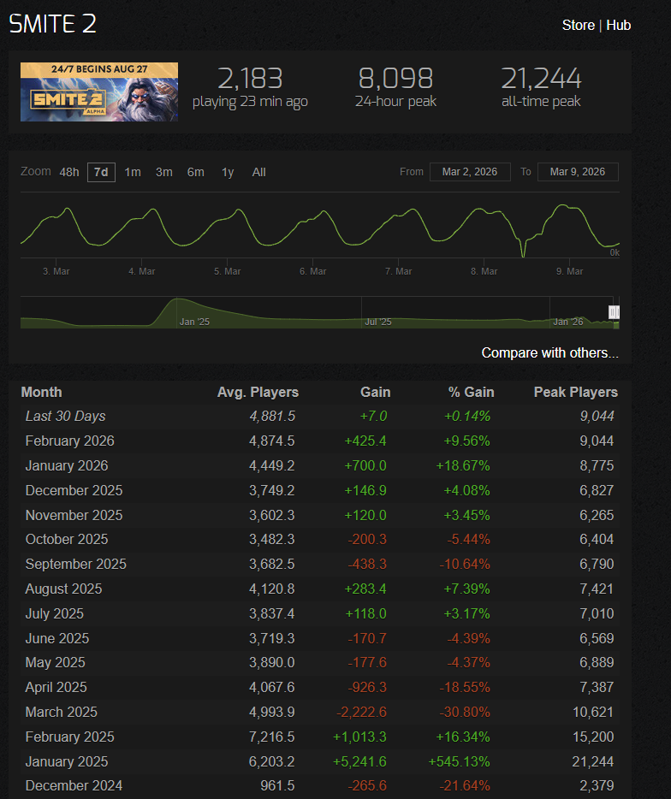The image size is (671, 799).
Task: Select the Last 30 Days row label
Action: 65,416
